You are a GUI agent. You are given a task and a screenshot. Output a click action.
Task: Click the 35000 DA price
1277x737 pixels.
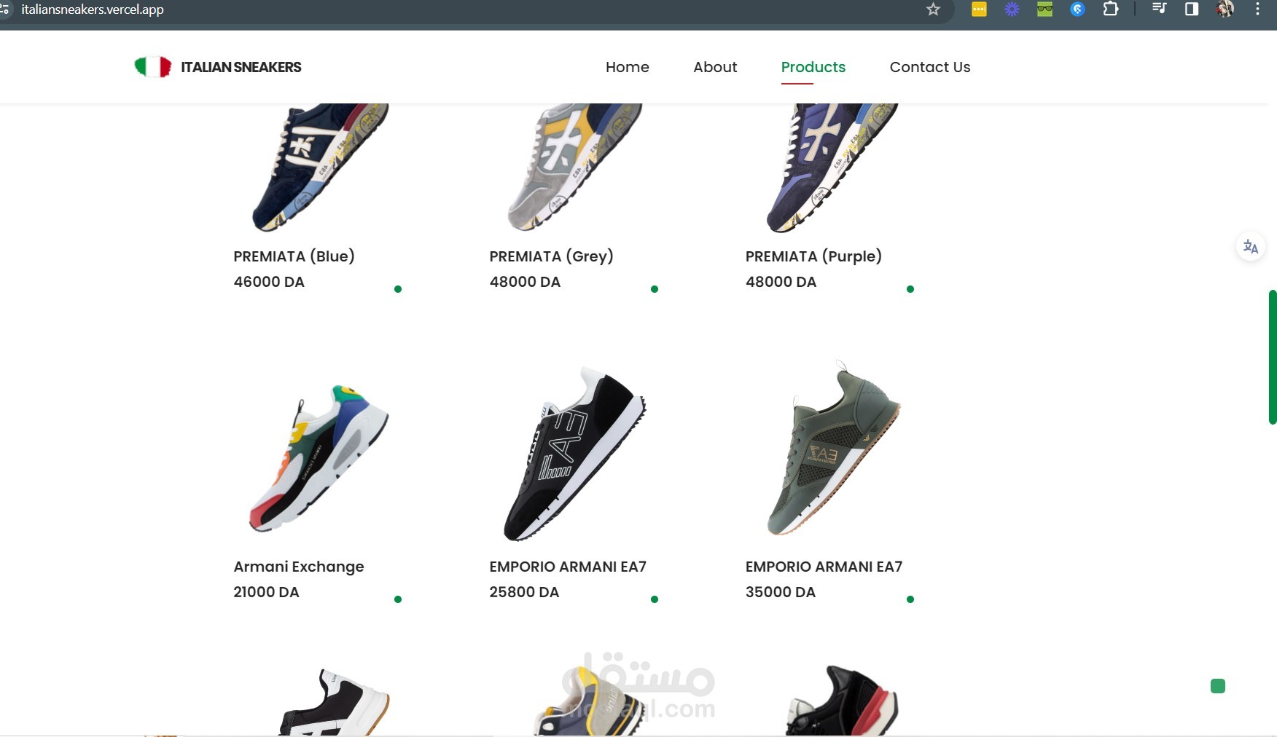[780, 592]
